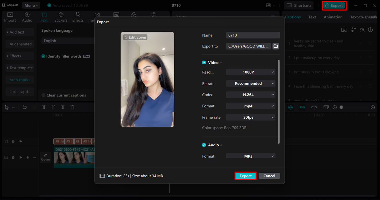Uncheck the Audio export checkbox
380x200 pixels.
coord(204,145)
